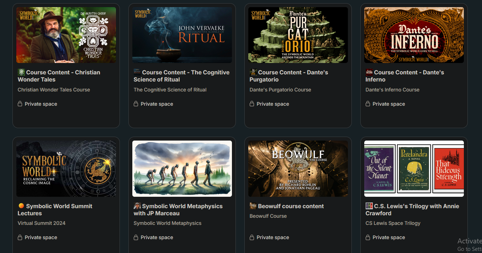
Task: Click the small icon beside Cognitive Science of Ritual title
Action: coord(137,72)
